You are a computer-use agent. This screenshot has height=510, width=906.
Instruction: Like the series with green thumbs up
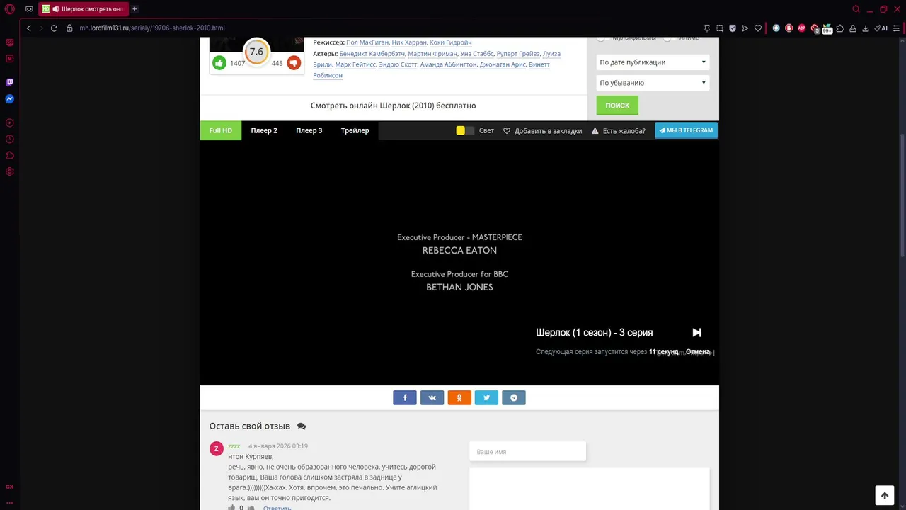coord(219,63)
